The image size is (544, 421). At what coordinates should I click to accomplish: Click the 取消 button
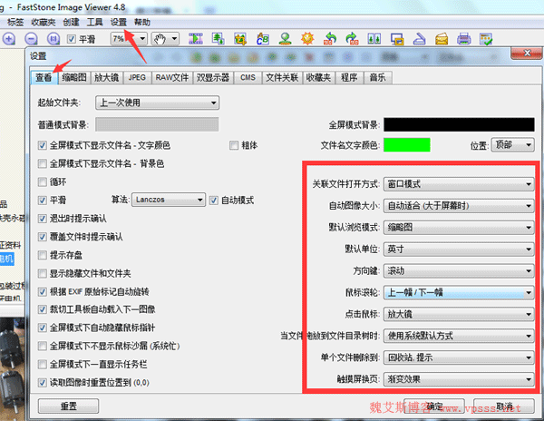[x=506, y=406]
